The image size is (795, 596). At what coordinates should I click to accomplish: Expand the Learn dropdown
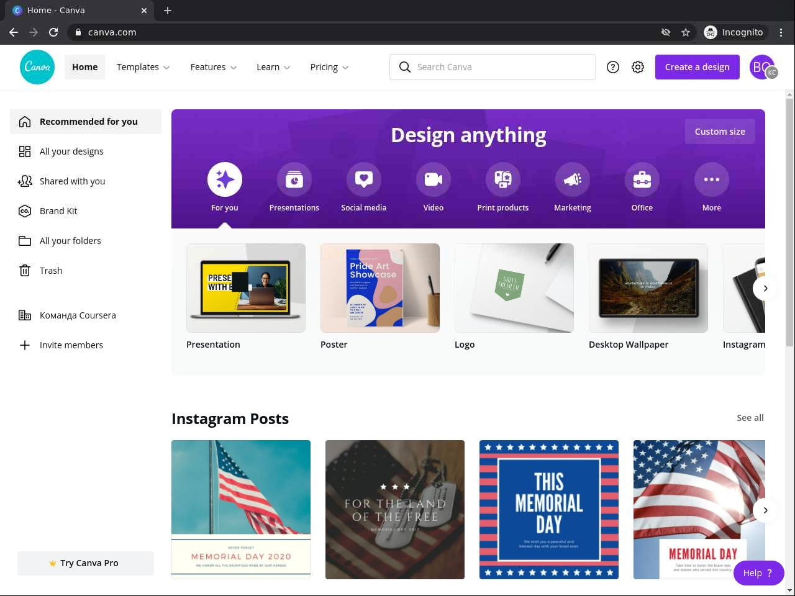(x=273, y=67)
